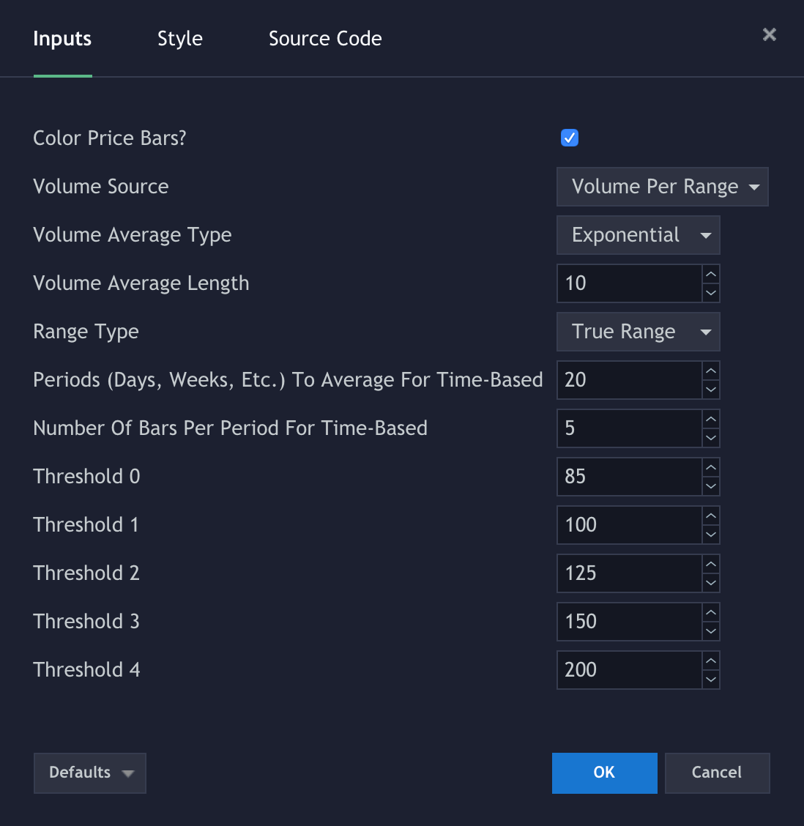
Task: Click into the Threshold 1 input field
Action: click(630, 525)
